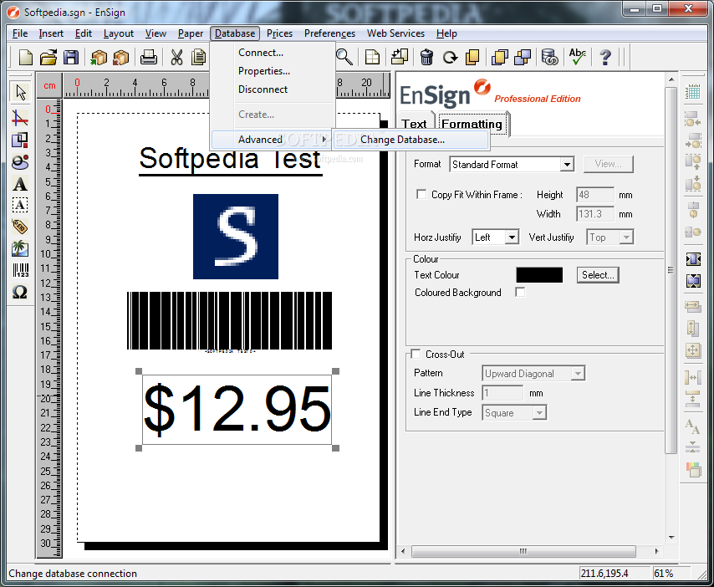Select the arrow pointer tool
The width and height of the screenshot is (714, 587).
tap(21, 92)
